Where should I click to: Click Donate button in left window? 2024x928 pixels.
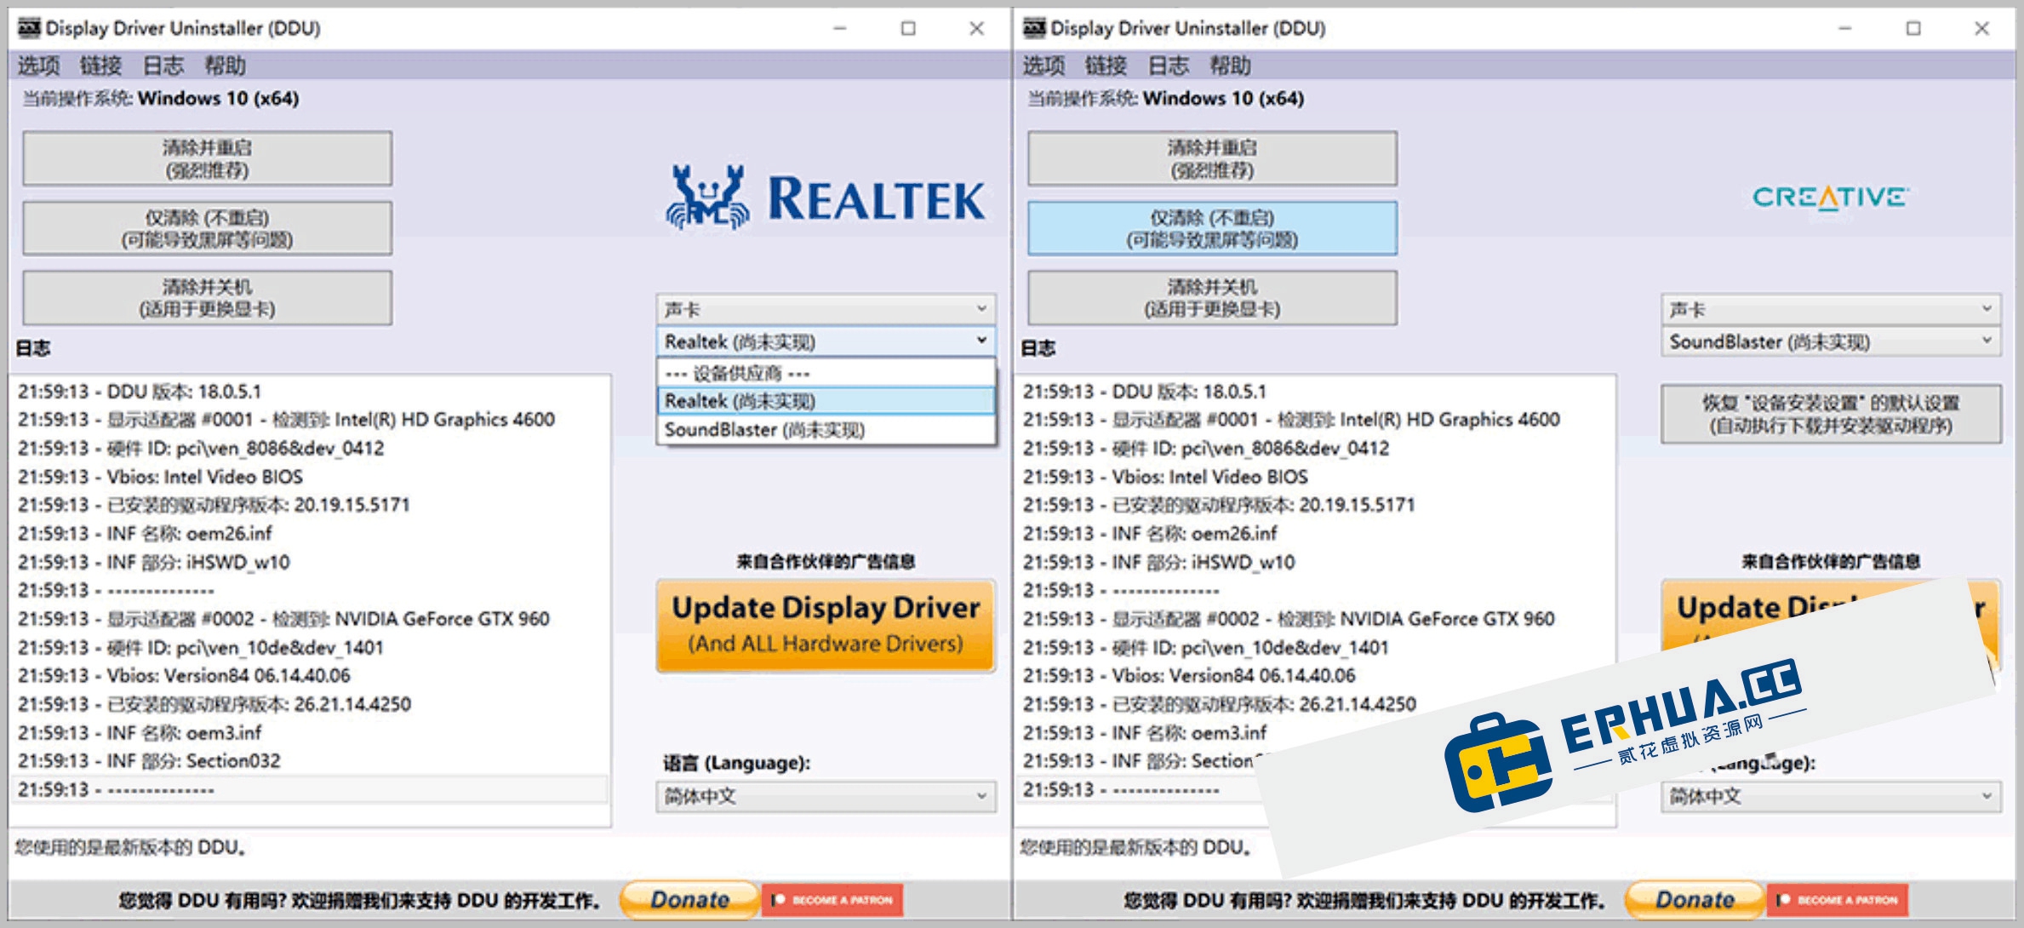[689, 900]
